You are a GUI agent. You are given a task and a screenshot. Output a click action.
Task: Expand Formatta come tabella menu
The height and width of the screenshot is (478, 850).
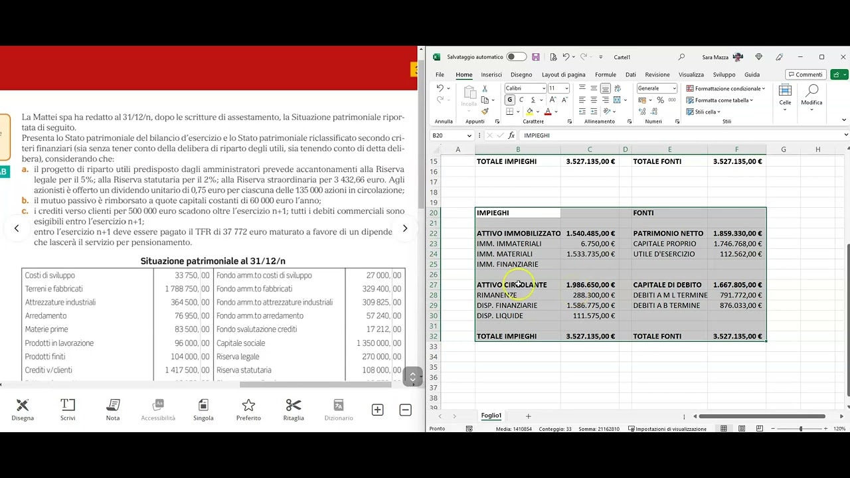(x=720, y=100)
